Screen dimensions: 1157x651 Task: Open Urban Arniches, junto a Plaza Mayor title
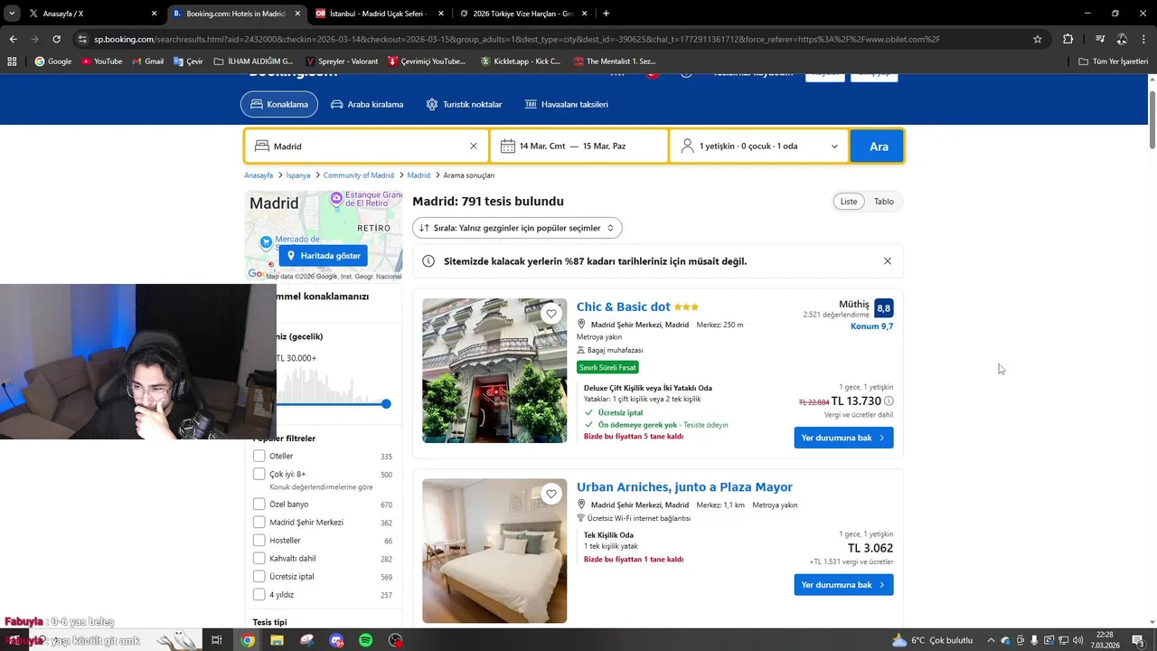684,486
